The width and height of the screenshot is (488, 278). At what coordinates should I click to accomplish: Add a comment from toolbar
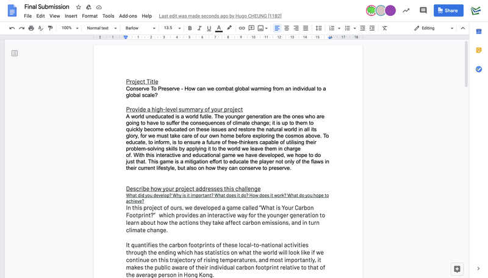click(251, 28)
